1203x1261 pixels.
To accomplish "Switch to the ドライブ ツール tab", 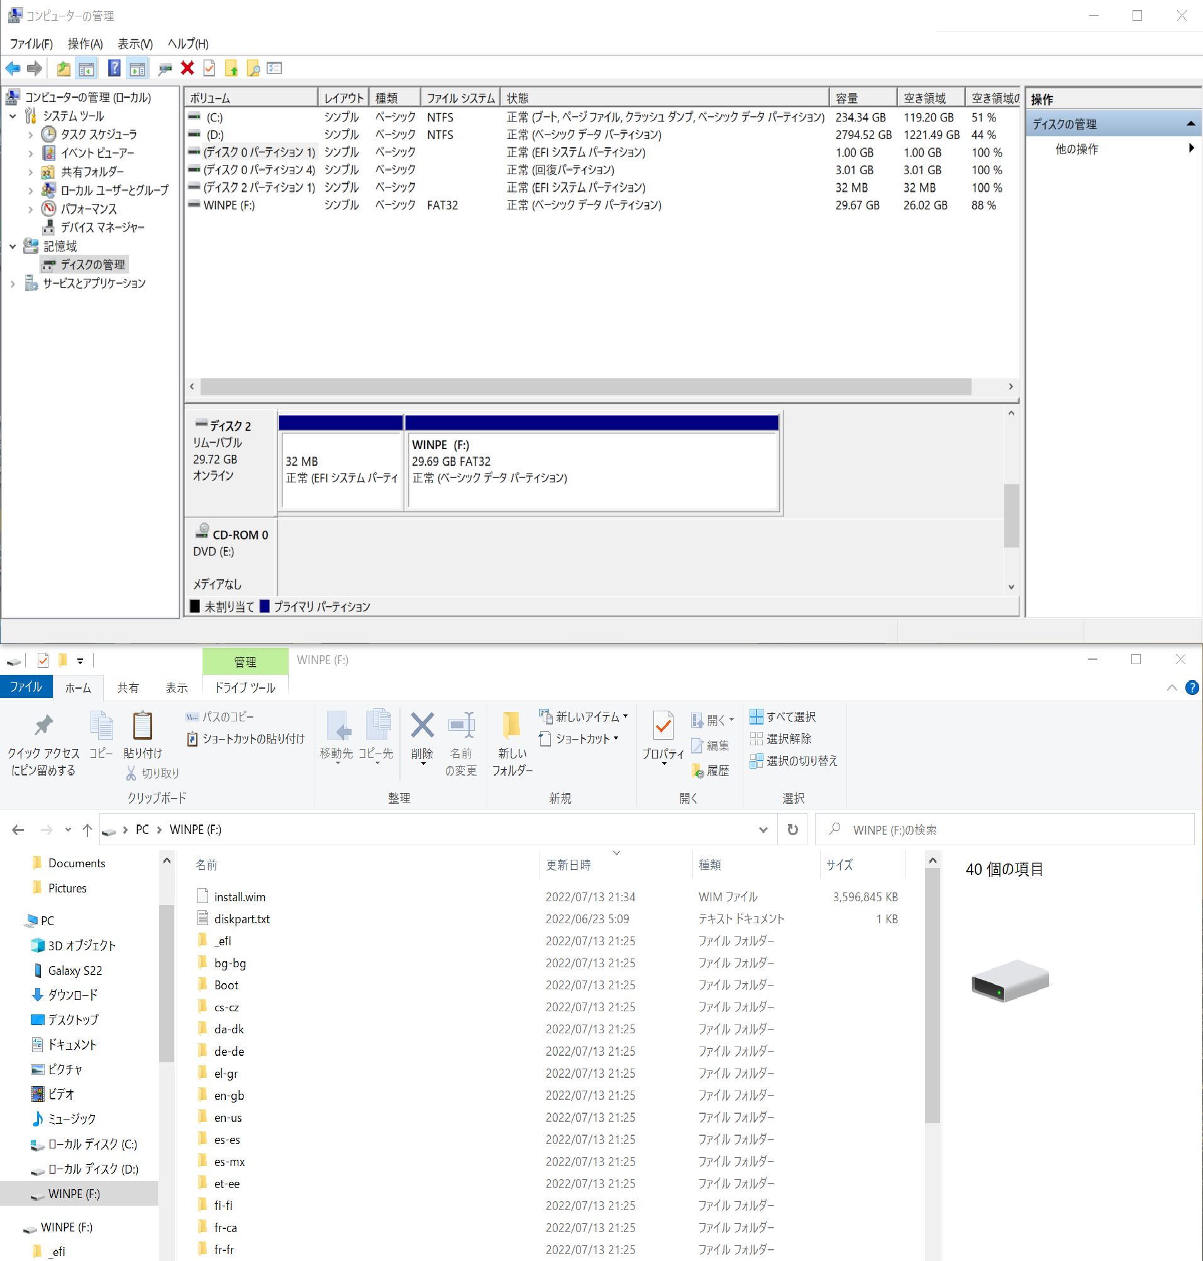I will [245, 687].
